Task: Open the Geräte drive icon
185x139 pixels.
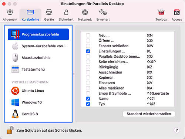Action: tap(49, 12)
